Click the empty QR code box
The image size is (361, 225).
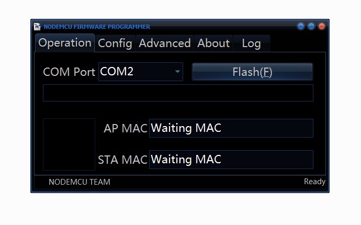[x=69, y=144]
